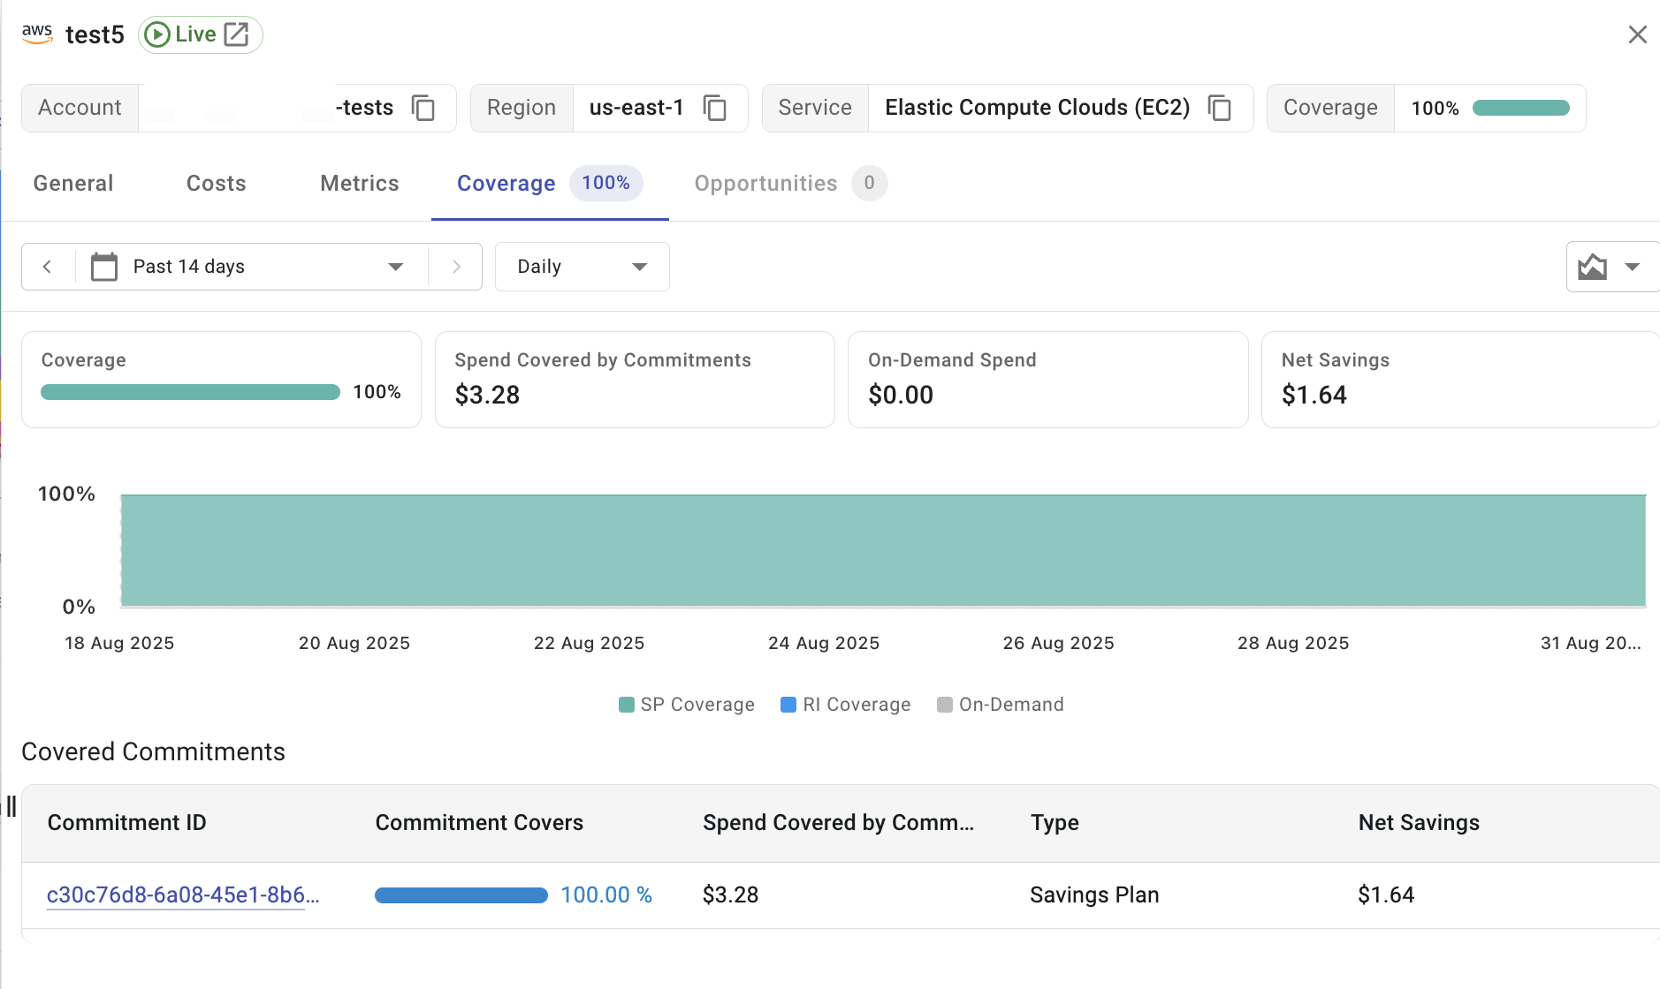Open the Daily granularity dropdown
The width and height of the screenshot is (1660, 989).
click(x=582, y=267)
